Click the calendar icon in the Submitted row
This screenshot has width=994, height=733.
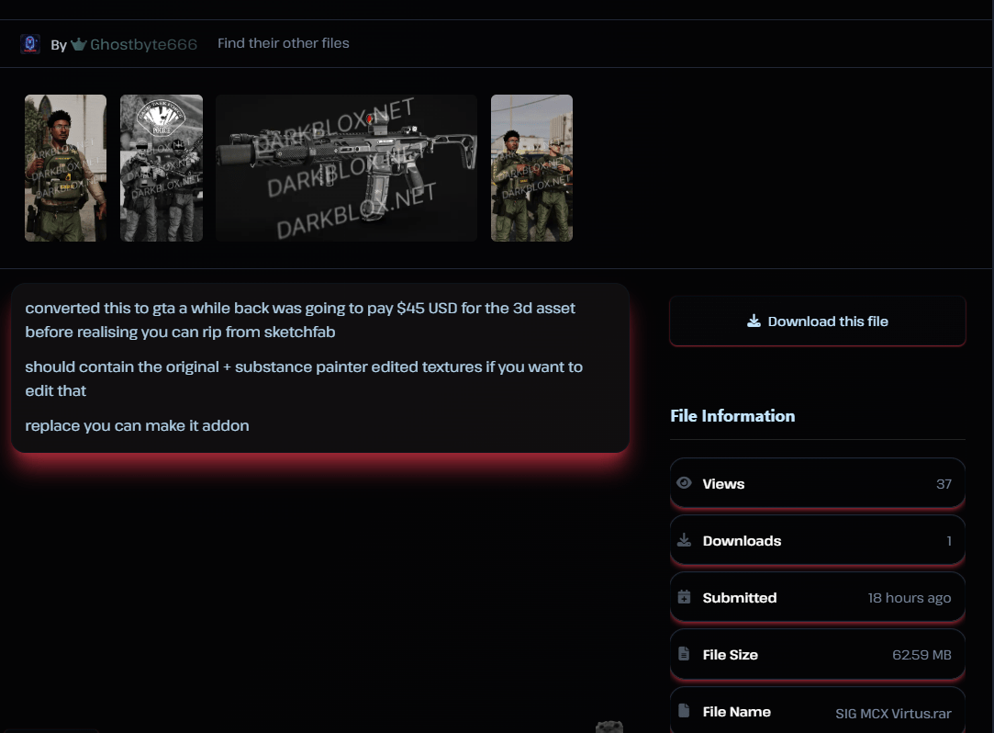(684, 597)
